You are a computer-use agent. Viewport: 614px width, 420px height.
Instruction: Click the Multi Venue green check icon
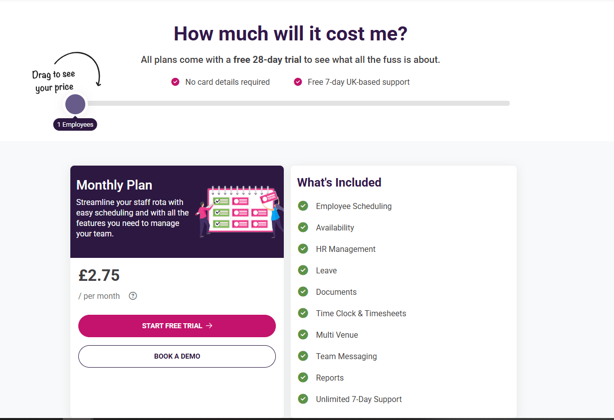point(303,335)
